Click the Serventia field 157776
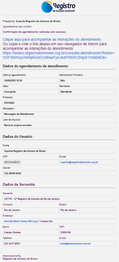Screen dimensions: 119x262 [x=59, y=199]
